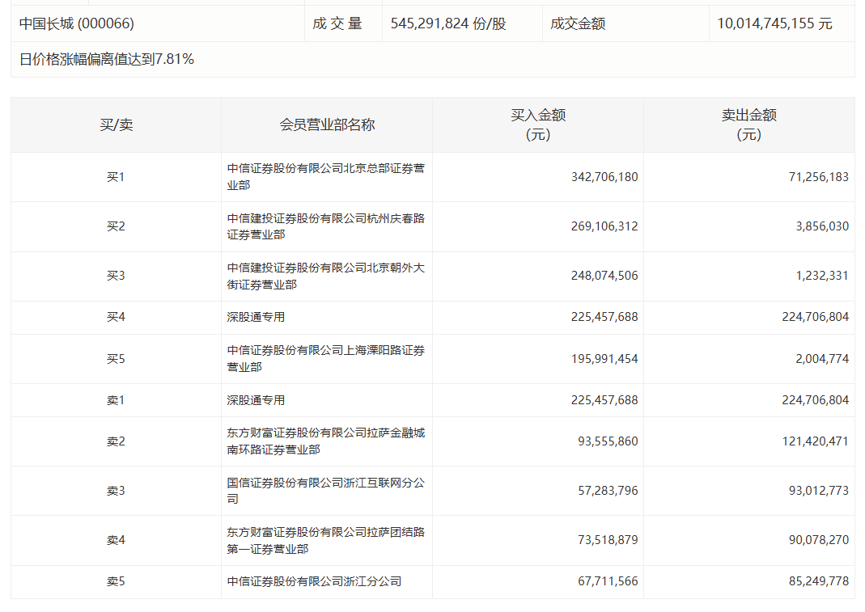Select sell amount 85,249,778

click(x=819, y=581)
